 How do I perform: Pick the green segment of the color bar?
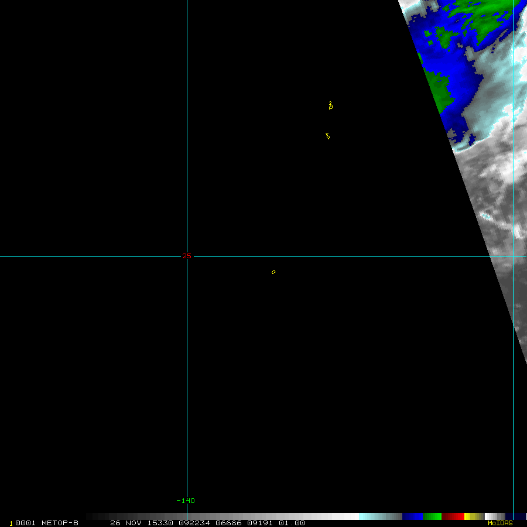(432, 516)
